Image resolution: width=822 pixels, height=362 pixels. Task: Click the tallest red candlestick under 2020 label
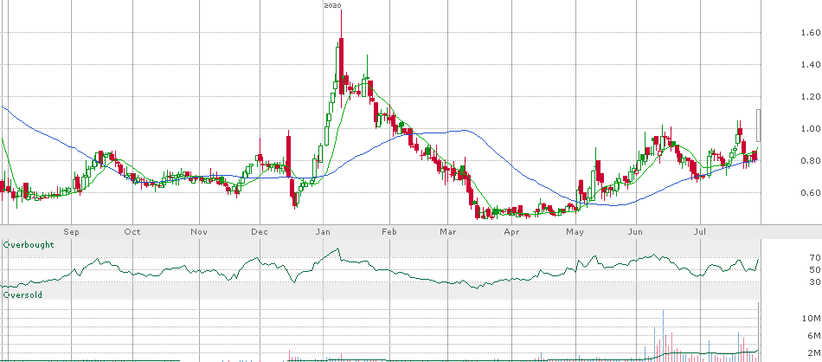(341, 59)
